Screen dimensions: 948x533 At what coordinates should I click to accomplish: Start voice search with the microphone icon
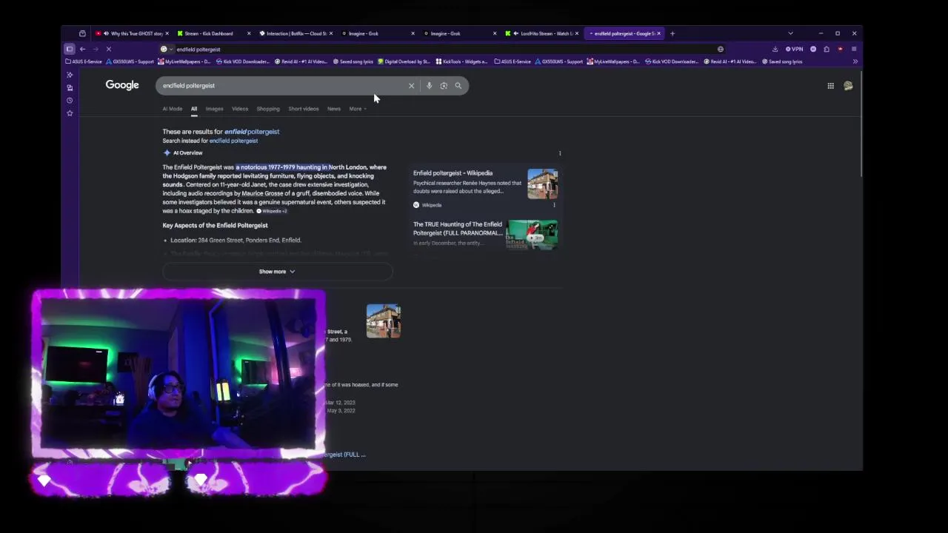click(429, 86)
